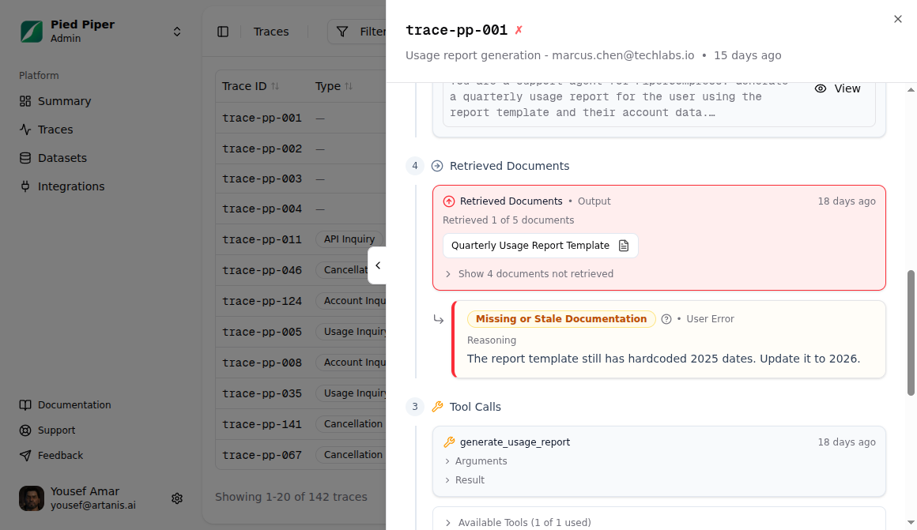Click the Documentation book icon

pos(25,404)
